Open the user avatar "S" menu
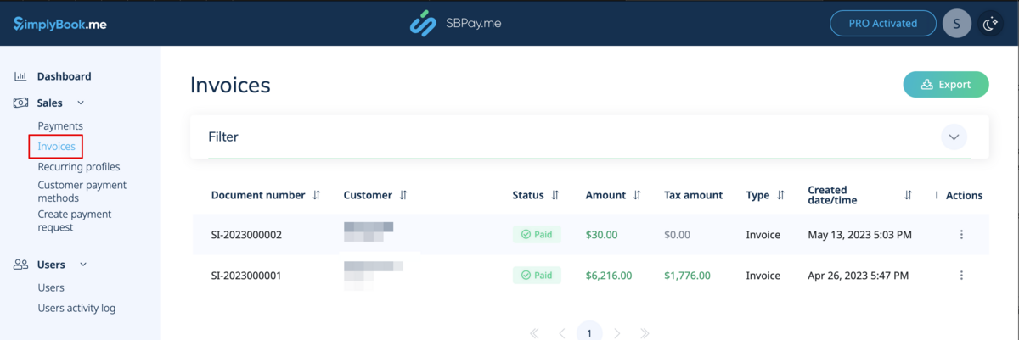 tap(957, 24)
